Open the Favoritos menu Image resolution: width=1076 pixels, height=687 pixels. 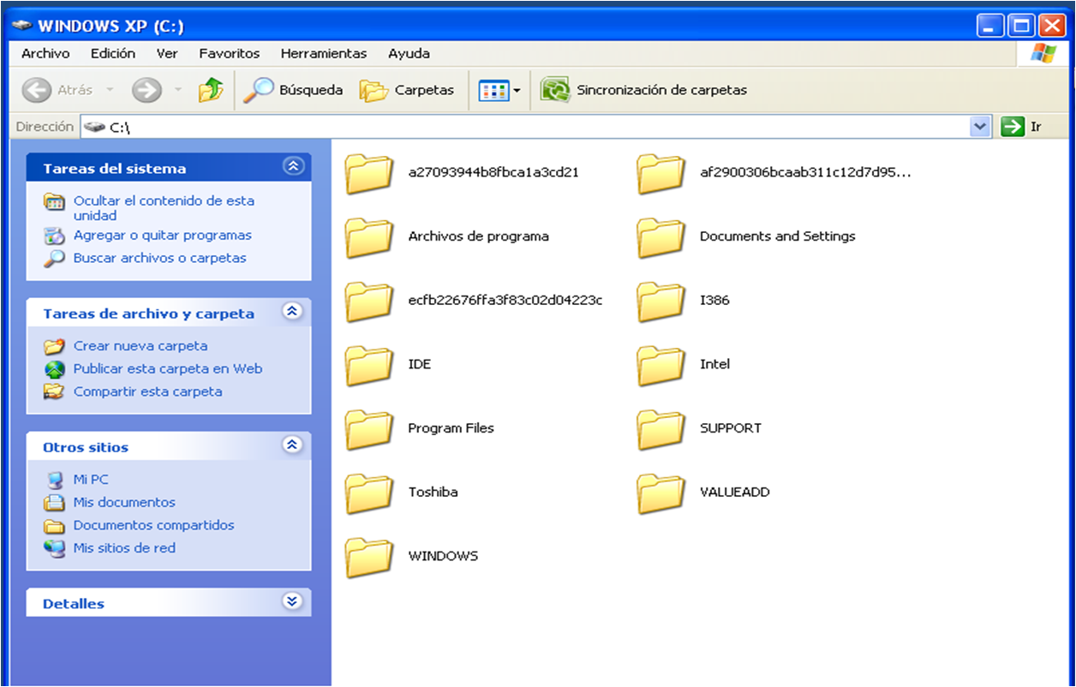coord(229,53)
